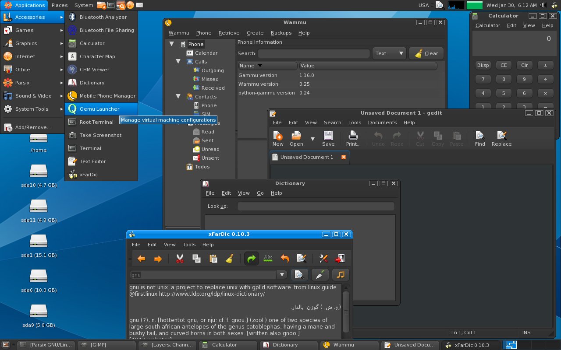Click the music note button in xFarDic
The height and width of the screenshot is (350, 561).
[x=341, y=275]
